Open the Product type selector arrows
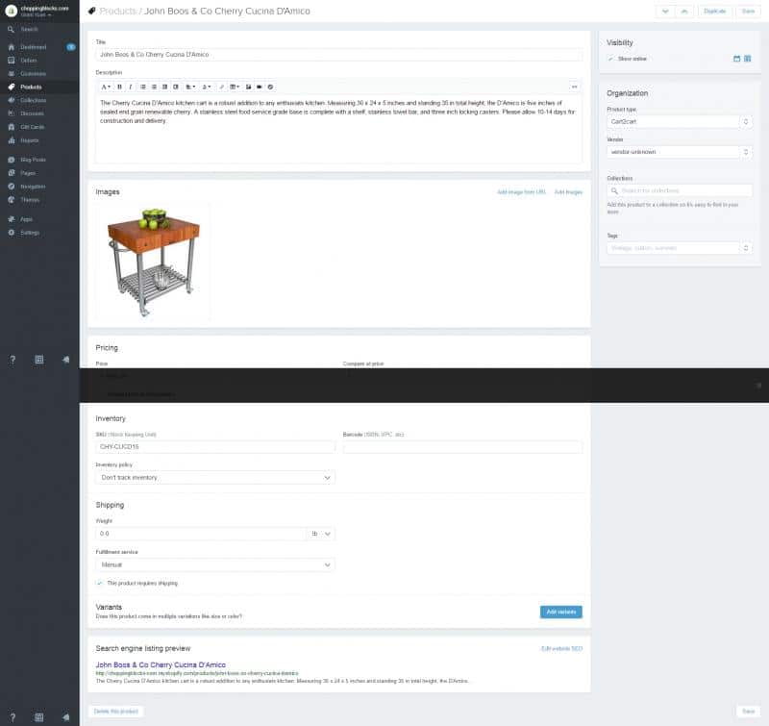The image size is (769, 726). tap(746, 121)
